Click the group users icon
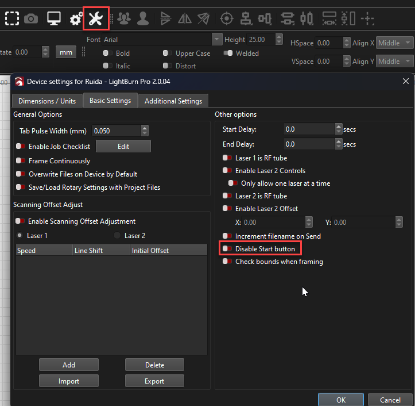415x406 pixels. [x=124, y=19]
